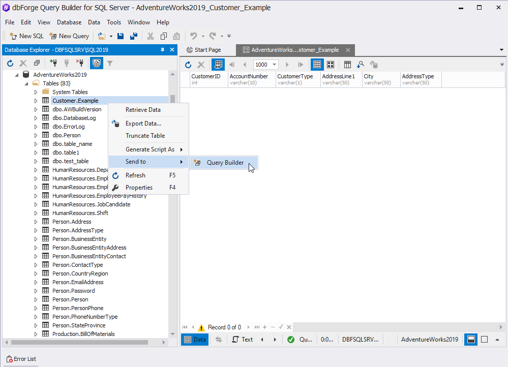Click the City column header
508x367 pixels.
381,79
